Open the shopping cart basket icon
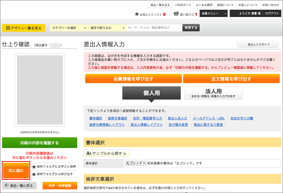The width and height of the screenshot is (283, 193). tap(176, 14)
